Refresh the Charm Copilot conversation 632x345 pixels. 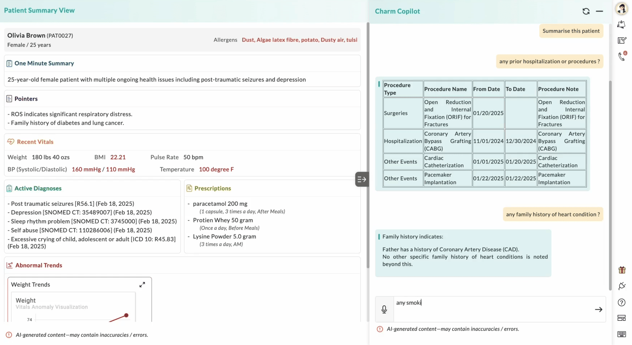coord(586,11)
